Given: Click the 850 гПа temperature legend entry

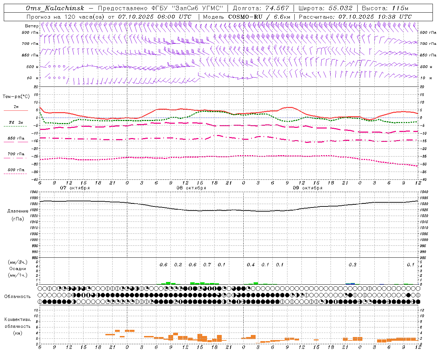Looking at the screenshot, I should coord(16,138).
